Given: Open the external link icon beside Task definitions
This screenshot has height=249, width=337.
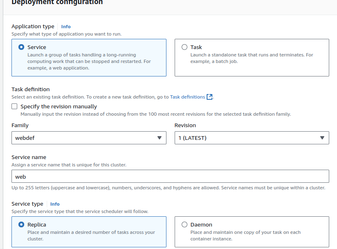Looking at the screenshot, I should coord(210,97).
